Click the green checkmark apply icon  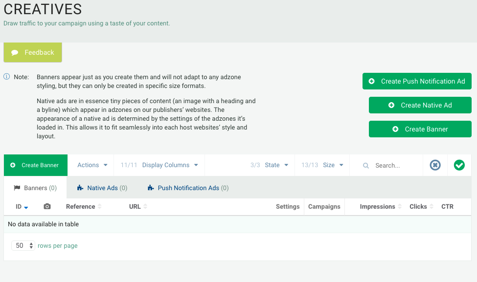click(459, 165)
